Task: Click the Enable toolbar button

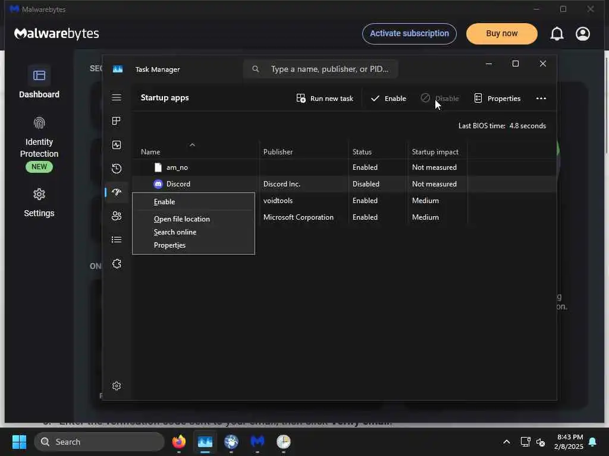Action: pyautogui.click(x=388, y=98)
